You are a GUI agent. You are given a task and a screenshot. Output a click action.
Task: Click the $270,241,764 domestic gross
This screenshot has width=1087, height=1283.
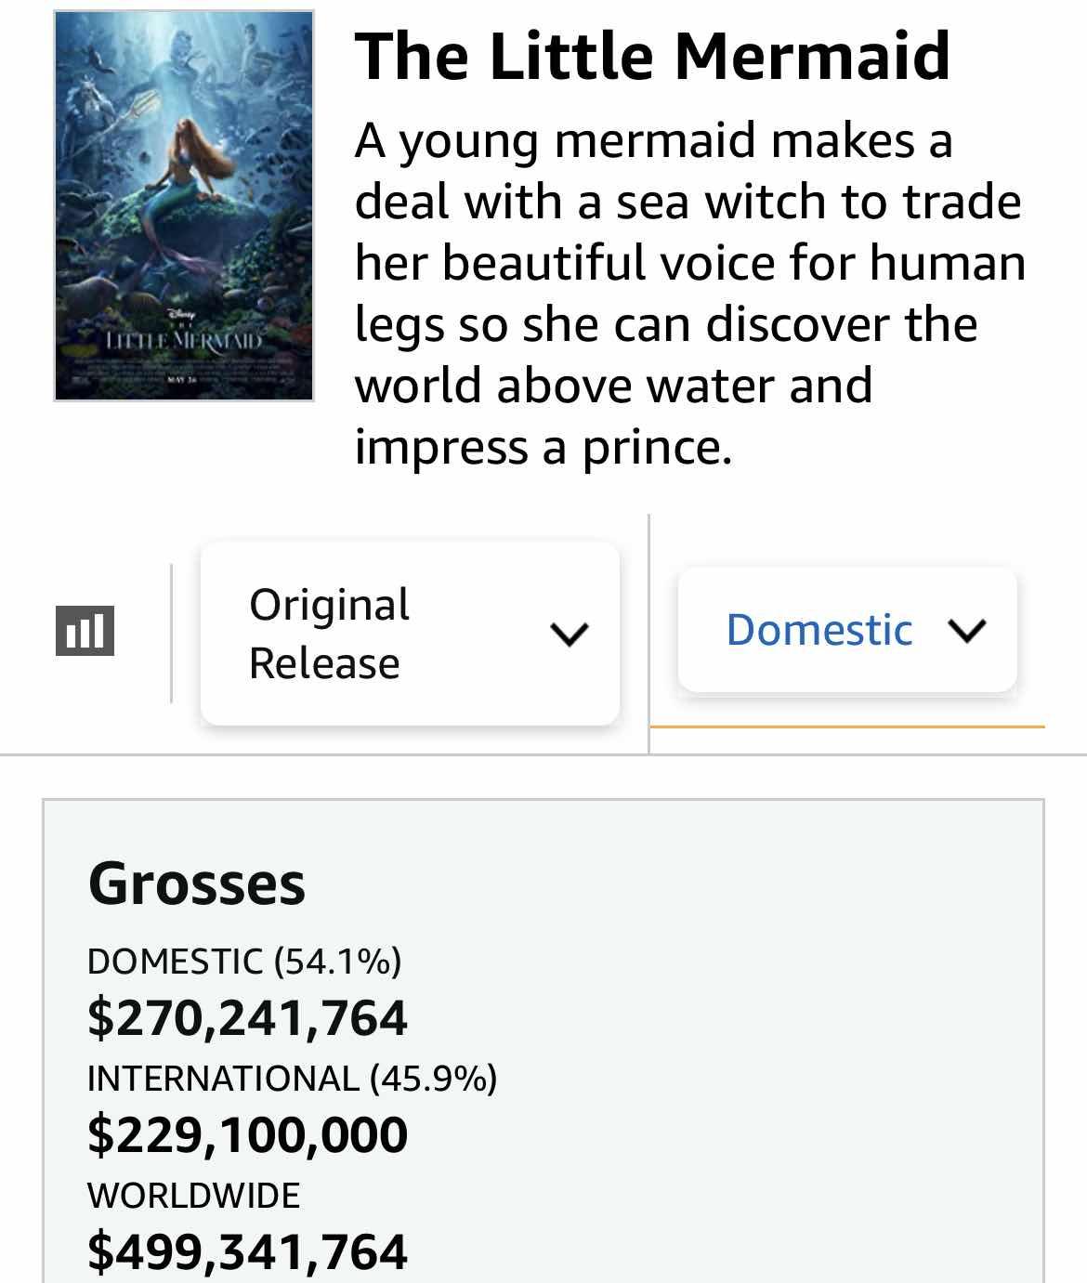(x=247, y=1017)
